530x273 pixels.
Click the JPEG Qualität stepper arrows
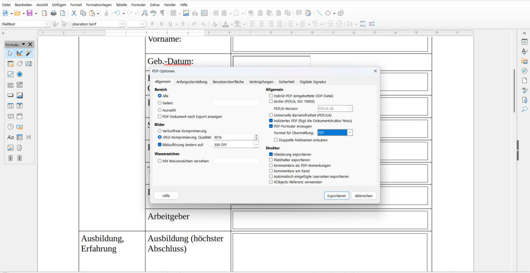(x=256, y=137)
